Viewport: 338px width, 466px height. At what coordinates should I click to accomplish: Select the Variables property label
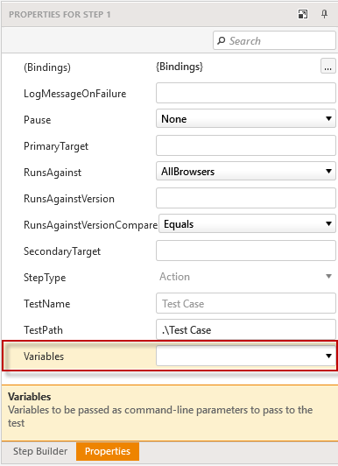coord(44,356)
